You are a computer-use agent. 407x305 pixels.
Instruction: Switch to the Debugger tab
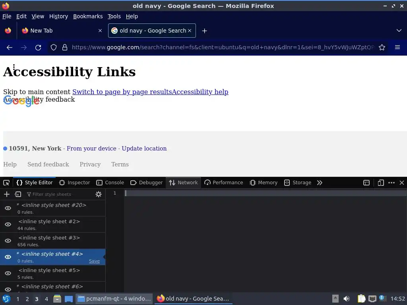(146, 183)
